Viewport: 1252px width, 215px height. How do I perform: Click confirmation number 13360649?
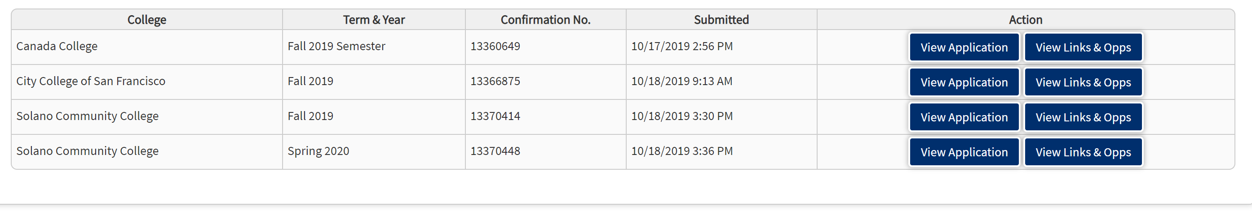coord(495,47)
